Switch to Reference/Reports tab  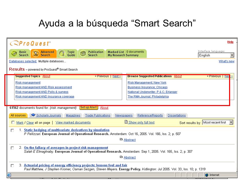(150, 116)
